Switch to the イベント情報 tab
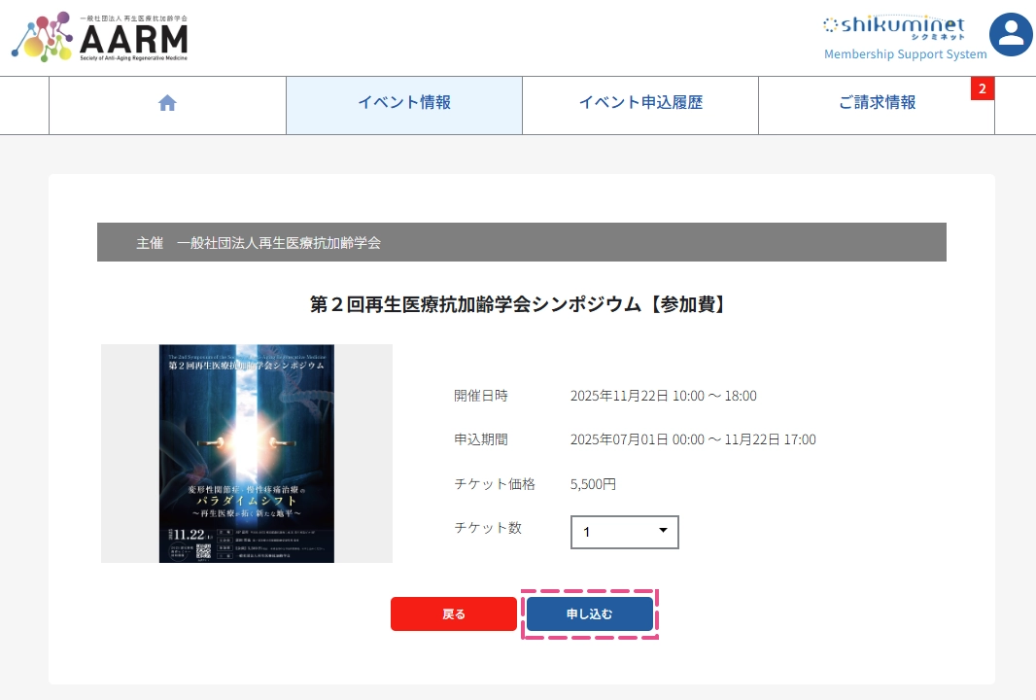The image size is (1036, 700). tap(404, 104)
